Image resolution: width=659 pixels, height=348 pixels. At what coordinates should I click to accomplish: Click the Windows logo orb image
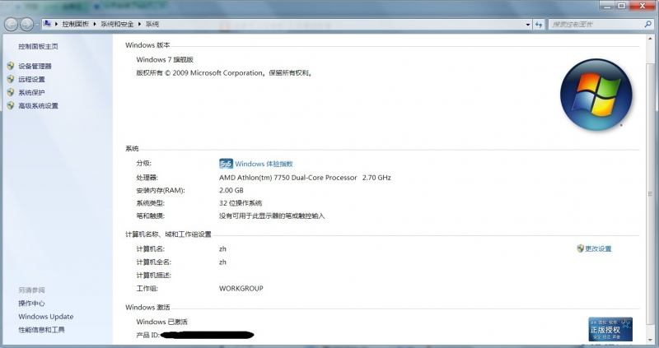[x=596, y=95]
